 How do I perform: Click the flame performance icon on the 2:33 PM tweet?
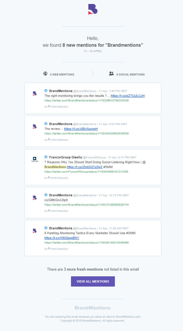pyautogui.click(x=49, y=139)
